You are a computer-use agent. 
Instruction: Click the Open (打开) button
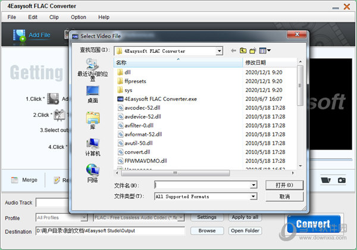[284, 185]
